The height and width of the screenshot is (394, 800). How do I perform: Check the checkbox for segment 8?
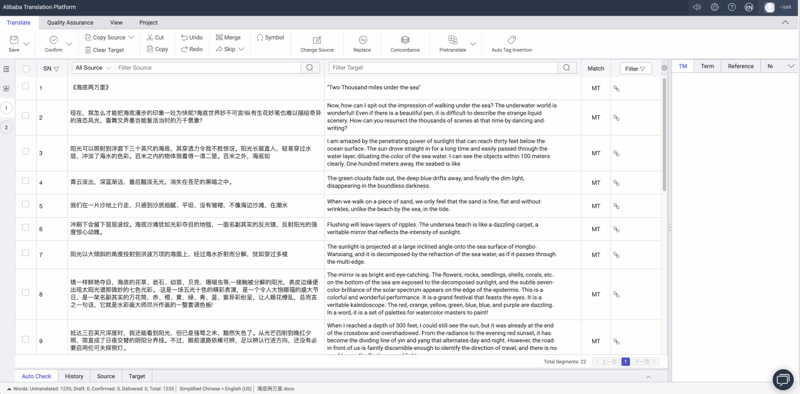(25, 293)
